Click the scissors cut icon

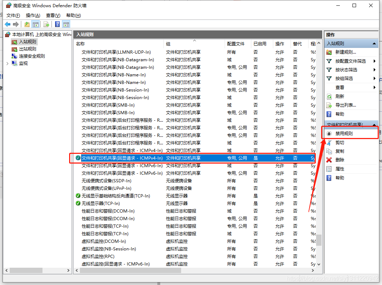(x=329, y=142)
